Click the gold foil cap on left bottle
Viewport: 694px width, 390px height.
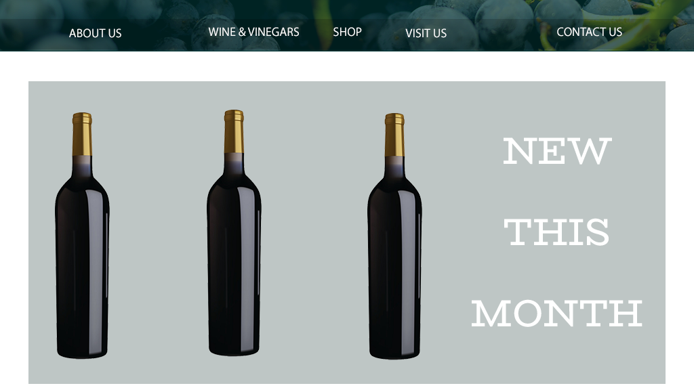pos(82,134)
